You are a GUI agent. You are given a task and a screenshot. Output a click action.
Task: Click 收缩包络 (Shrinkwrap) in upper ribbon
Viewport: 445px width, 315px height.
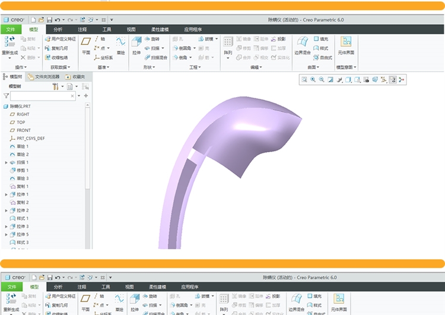pyautogui.click(x=56, y=57)
